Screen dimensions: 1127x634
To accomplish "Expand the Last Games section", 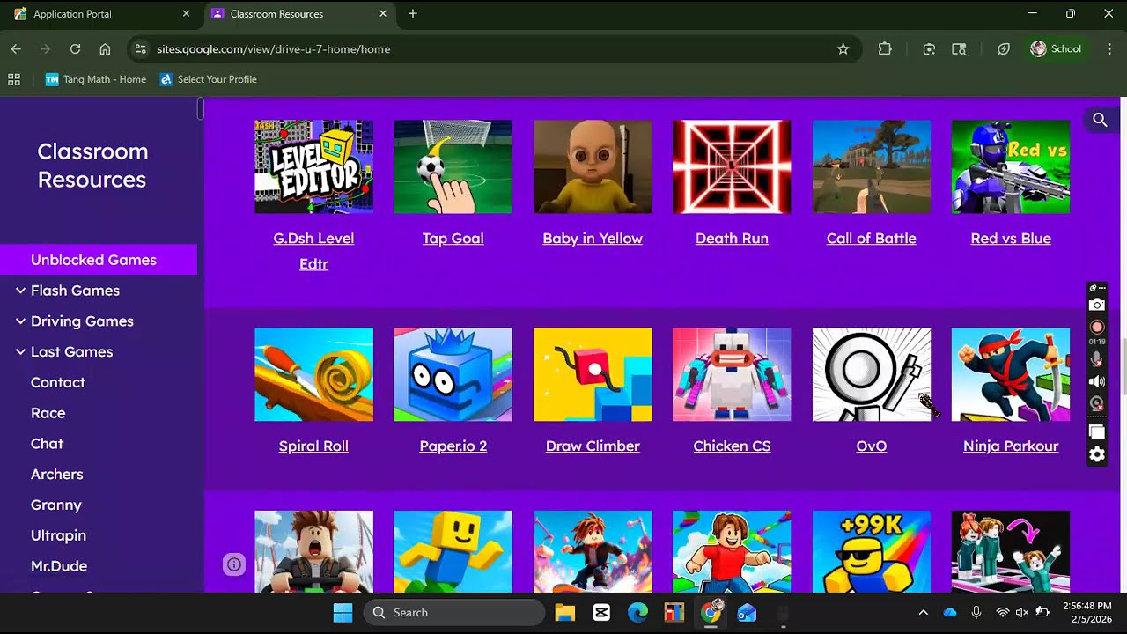I will (x=19, y=352).
